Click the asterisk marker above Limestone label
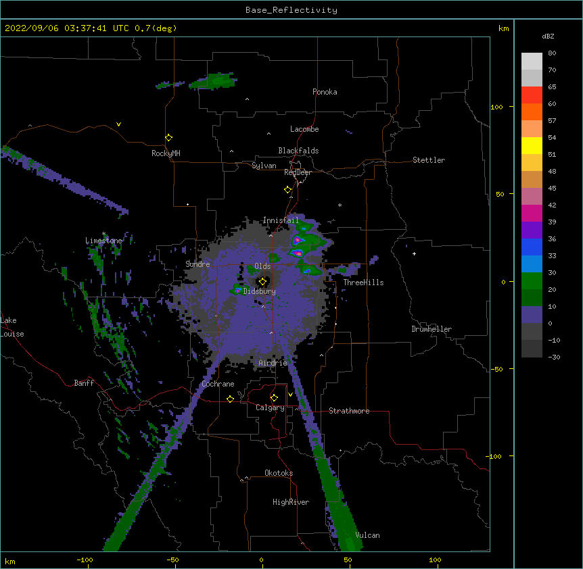Viewport: 583px width, 569px height. 104,234
